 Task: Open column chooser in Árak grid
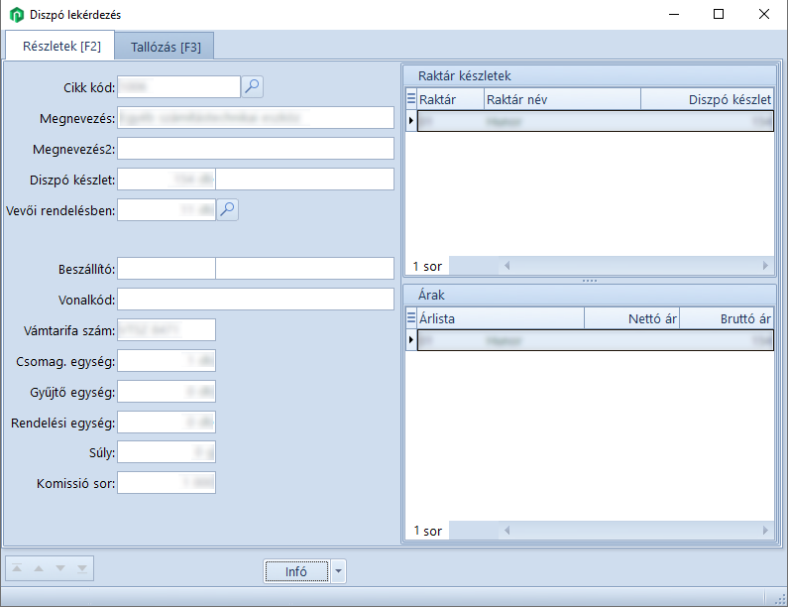point(411,318)
